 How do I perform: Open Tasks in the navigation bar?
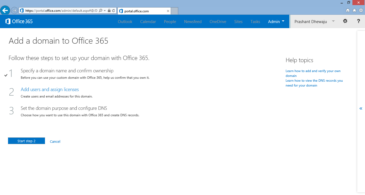(x=255, y=22)
